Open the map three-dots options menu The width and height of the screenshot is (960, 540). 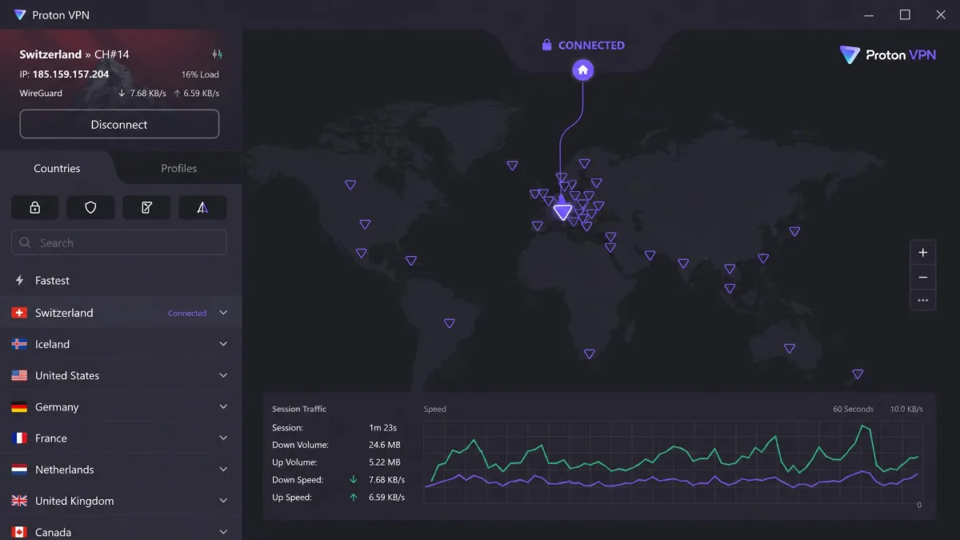[922, 301]
